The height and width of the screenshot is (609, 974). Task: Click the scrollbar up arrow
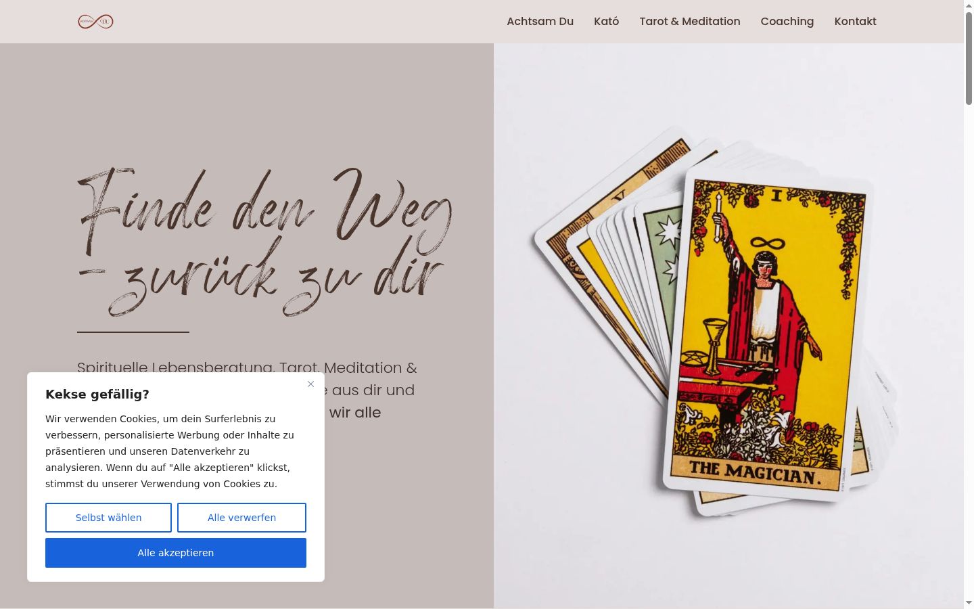[x=969, y=5]
